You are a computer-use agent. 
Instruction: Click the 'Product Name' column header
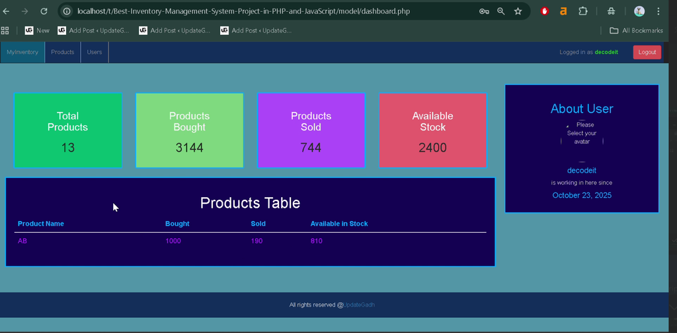click(x=40, y=224)
